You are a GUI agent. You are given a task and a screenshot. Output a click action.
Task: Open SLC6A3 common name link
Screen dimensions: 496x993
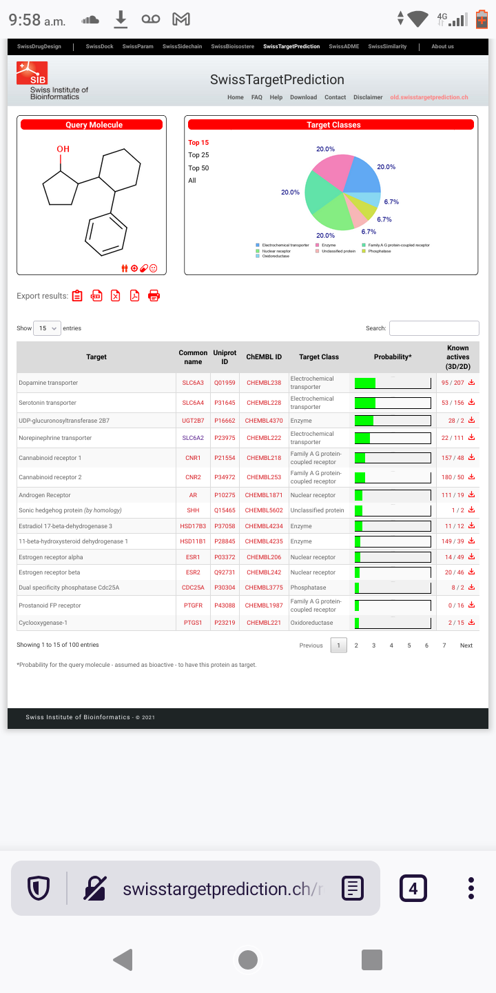pos(193,383)
